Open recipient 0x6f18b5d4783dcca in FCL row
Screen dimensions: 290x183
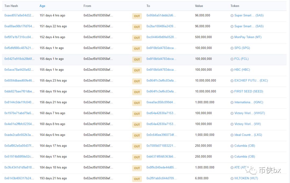point(161,59)
